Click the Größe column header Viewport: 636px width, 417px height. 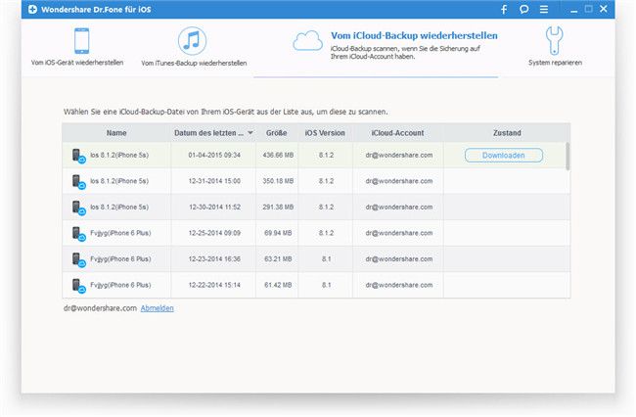pyautogui.click(x=277, y=133)
